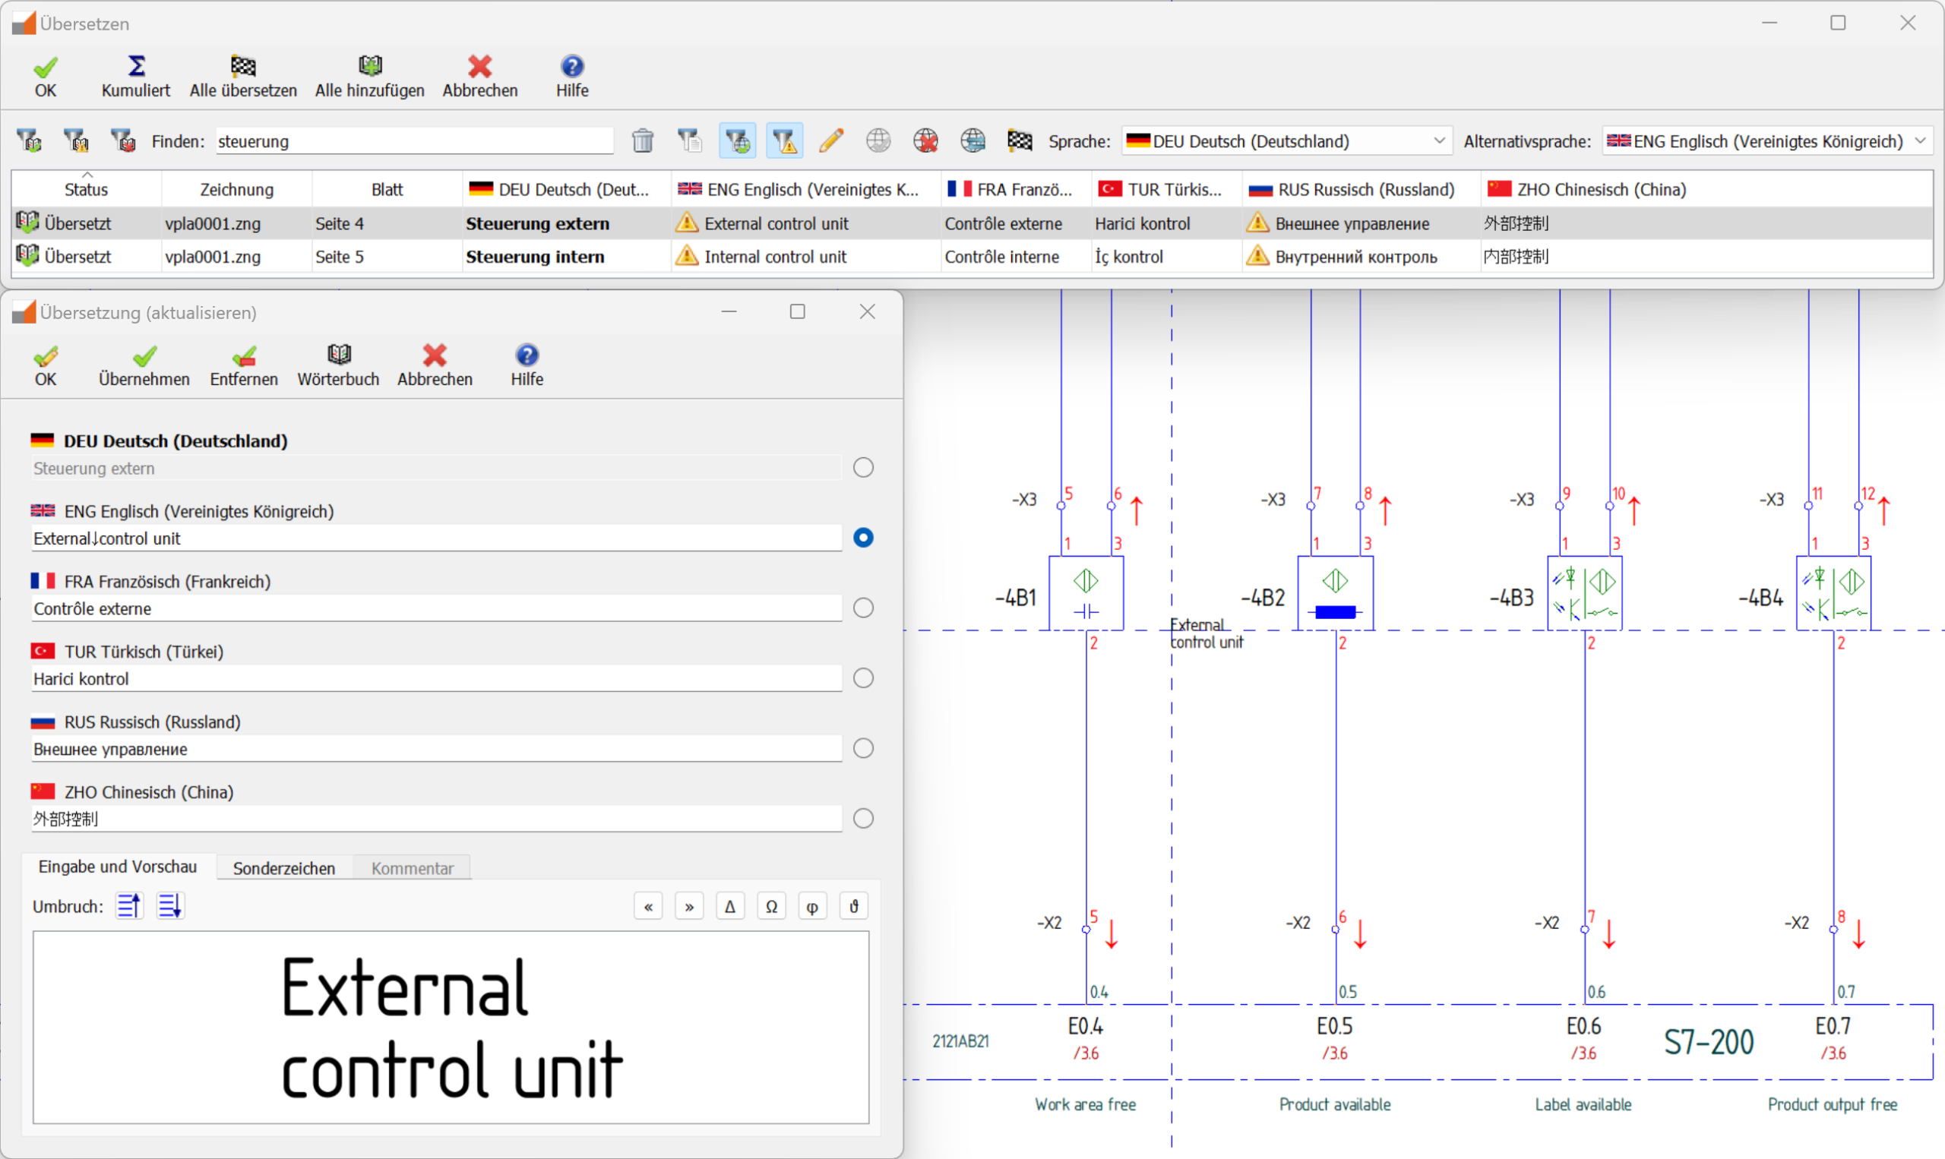
Task: Click the Finden search input field
Action: point(414,141)
